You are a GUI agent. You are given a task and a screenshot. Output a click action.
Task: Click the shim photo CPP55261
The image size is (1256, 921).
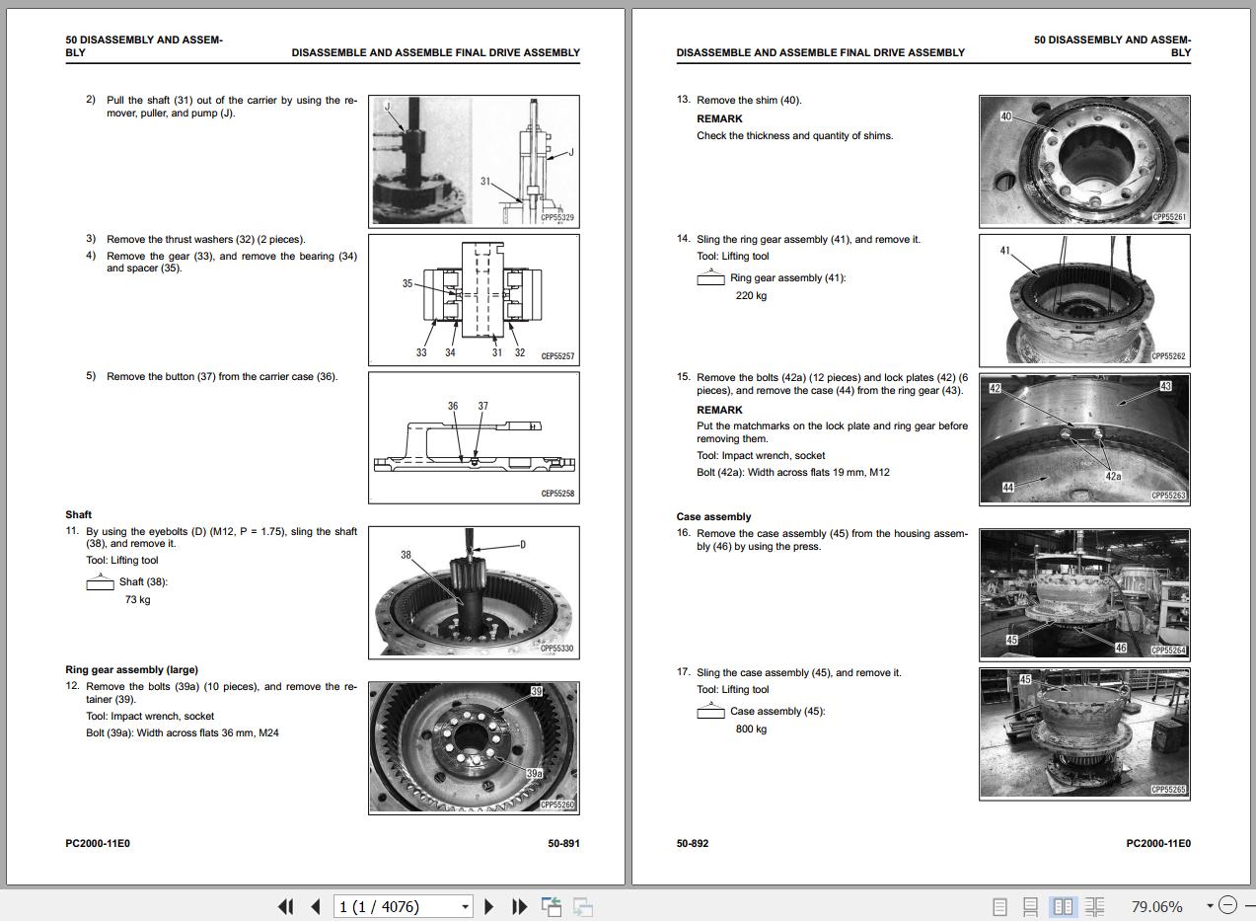tap(1084, 161)
